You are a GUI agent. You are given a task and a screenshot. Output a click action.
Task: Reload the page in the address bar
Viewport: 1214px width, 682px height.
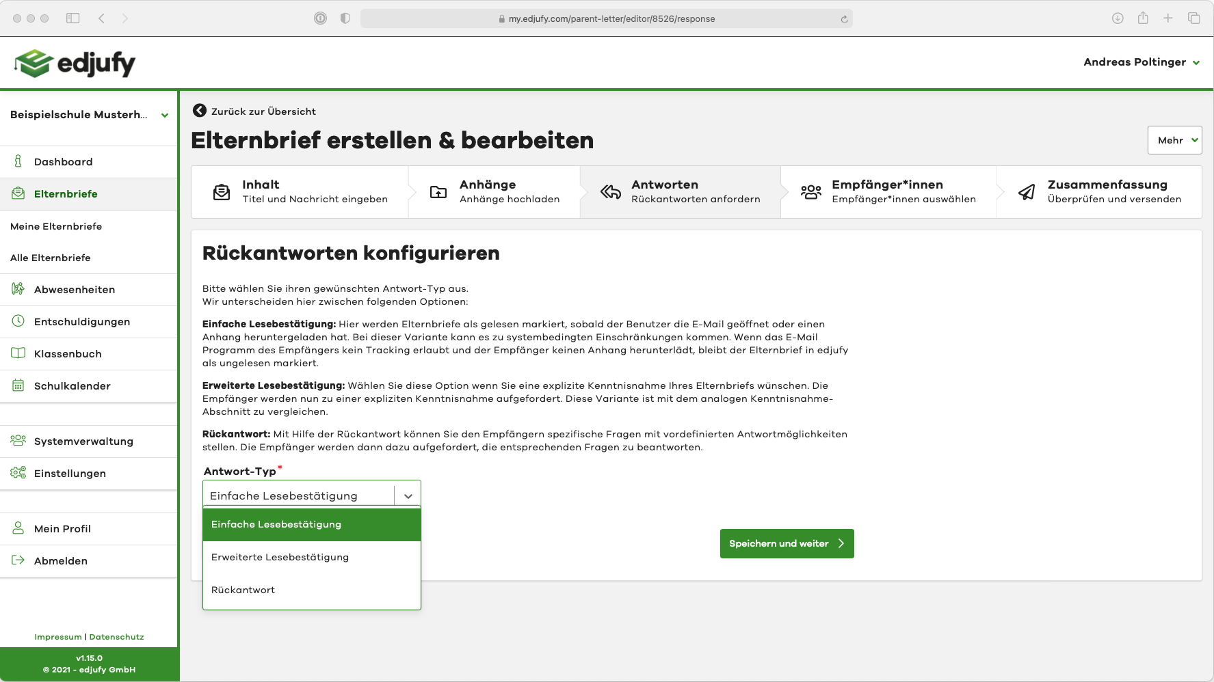pyautogui.click(x=844, y=19)
